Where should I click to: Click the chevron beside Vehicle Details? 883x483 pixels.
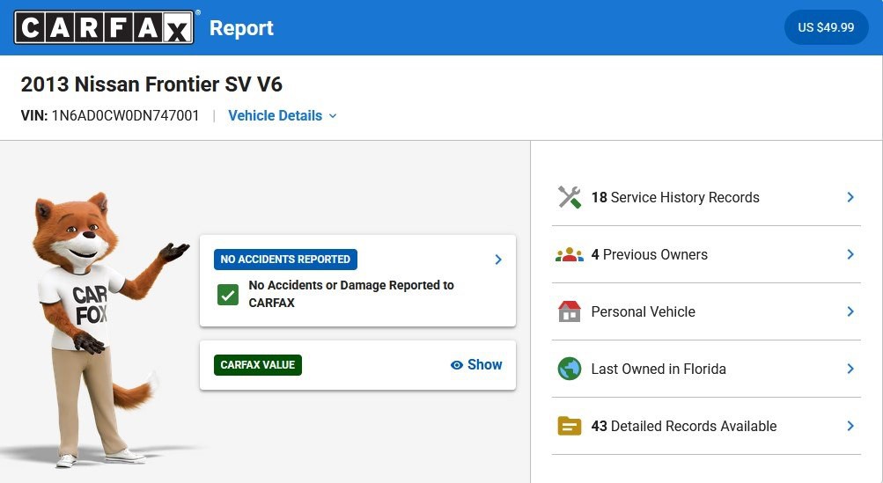(x=333, y=116)
